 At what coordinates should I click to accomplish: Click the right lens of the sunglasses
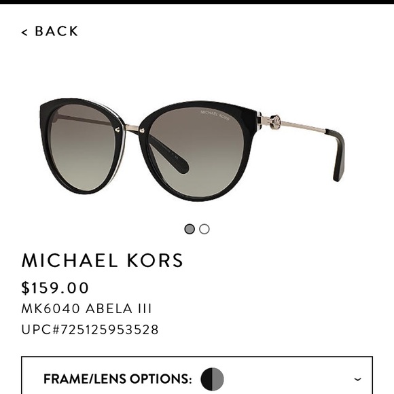(196, 152)
